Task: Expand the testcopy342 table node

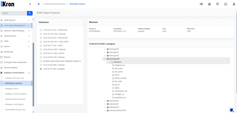Action: [x=105, y=55]
